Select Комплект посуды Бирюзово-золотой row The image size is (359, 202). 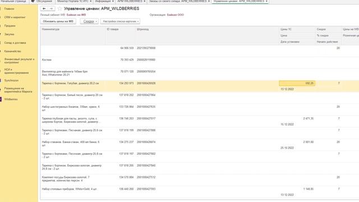[x=200, y=180]
